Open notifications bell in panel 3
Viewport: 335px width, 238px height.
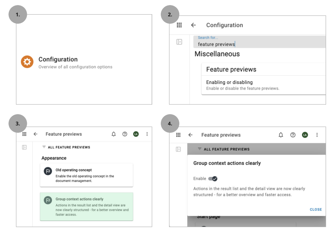pyautogui.click(x=114, y=134)
